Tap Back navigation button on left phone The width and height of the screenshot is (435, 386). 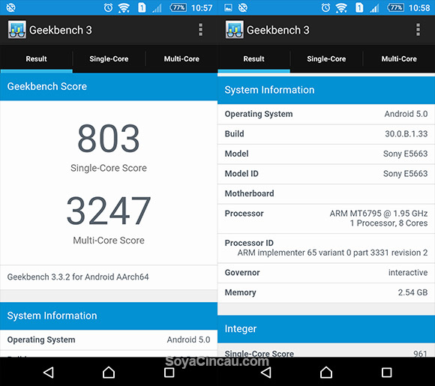(48, 373)
